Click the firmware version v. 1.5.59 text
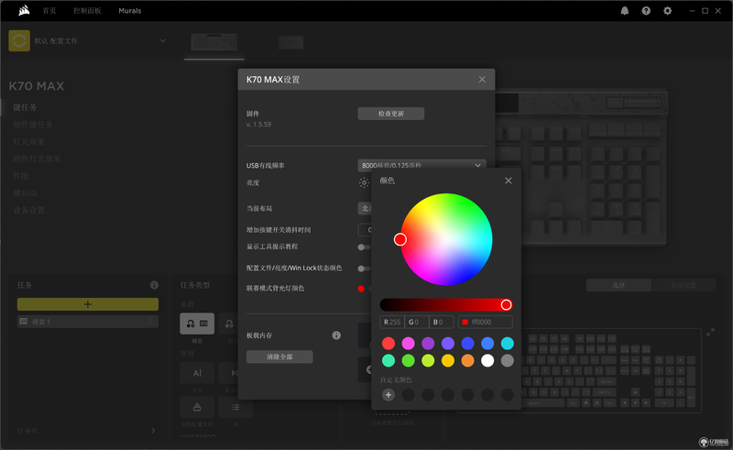 [x=258, y=125]
